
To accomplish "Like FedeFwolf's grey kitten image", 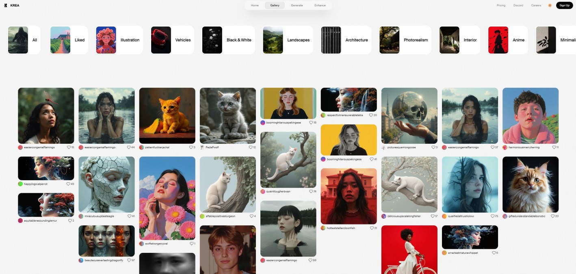I will pos(251,147).
